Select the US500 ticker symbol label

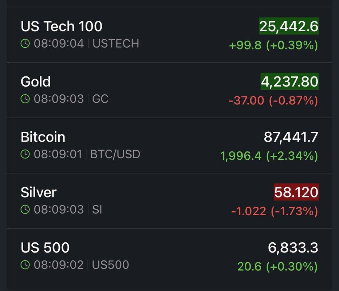[x=110, y=265]
